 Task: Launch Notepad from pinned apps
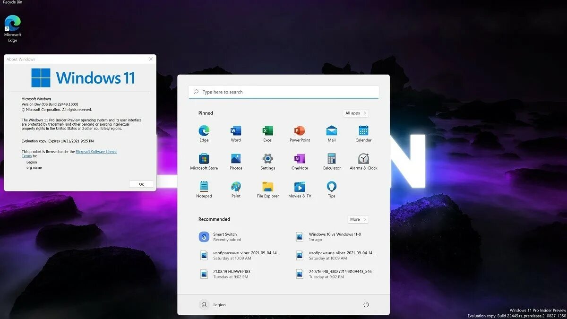pyautogui.click(x=204, y=190)
